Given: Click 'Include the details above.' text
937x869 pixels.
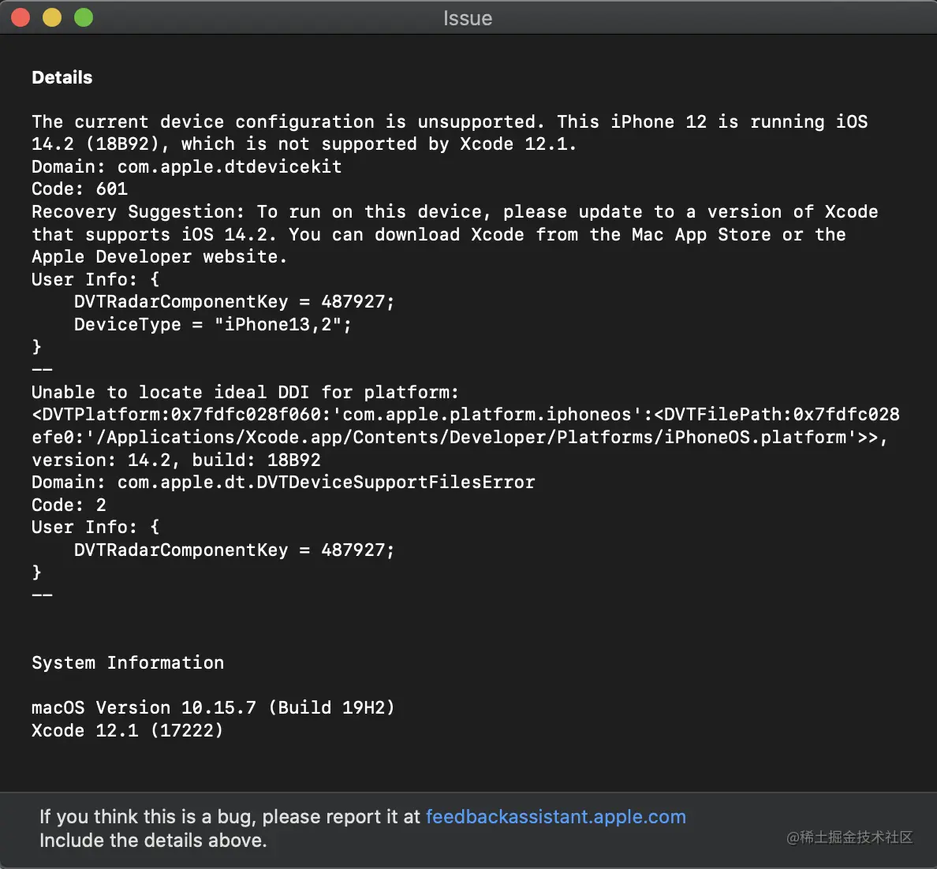Looking at the screenshot, I should pos(153,841).
